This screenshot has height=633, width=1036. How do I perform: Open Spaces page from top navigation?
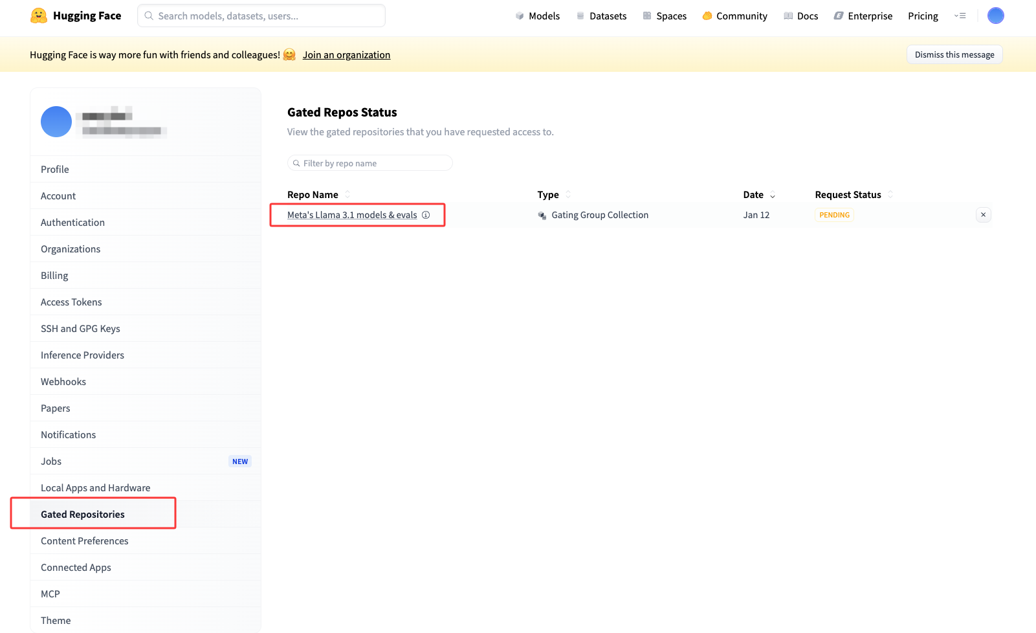tap(665, 16)
